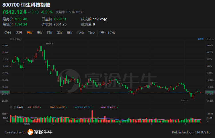The image size is (215, 138).
Task: Click the current price 7642.12
Action: tap(12, 12)
